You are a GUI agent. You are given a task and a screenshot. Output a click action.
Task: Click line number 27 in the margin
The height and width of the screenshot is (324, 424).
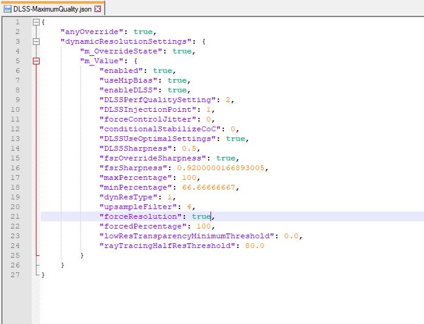(x=15, y=275)
